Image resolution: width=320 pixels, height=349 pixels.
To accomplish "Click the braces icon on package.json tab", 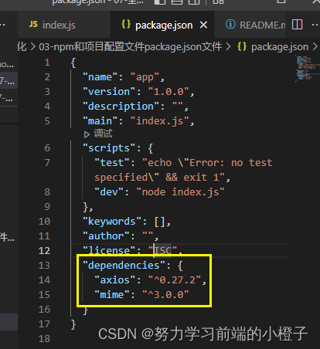I will [x=126, y=25].
